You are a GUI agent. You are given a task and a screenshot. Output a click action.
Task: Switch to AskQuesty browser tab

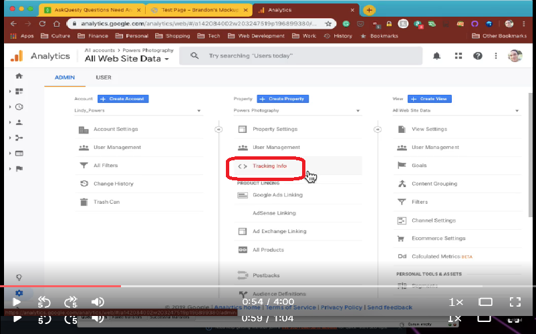[93, 10]
